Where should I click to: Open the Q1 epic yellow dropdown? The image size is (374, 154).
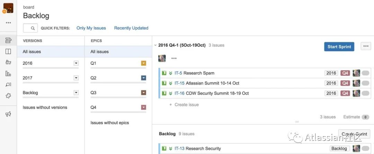pyautogui.click(x=144, y=63)
